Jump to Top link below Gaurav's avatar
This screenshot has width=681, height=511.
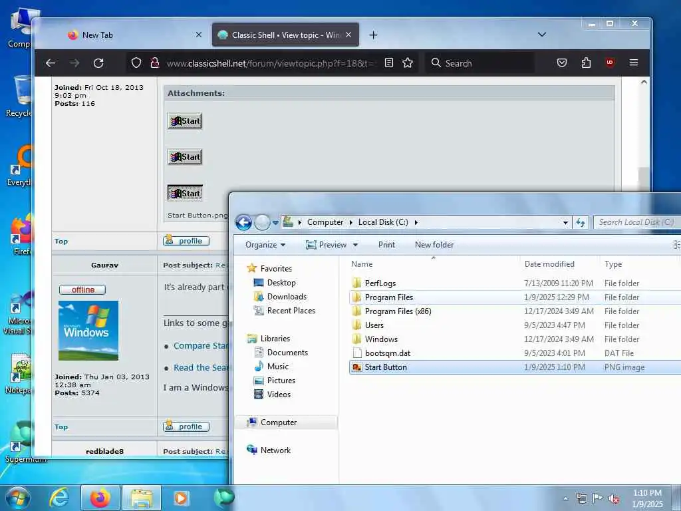click(x=61, y=426)
